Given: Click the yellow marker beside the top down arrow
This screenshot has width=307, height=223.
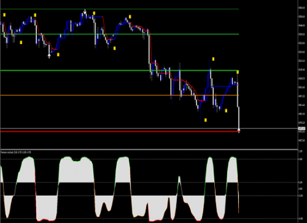Looking at the screenshot, I should tap(94, 13).
